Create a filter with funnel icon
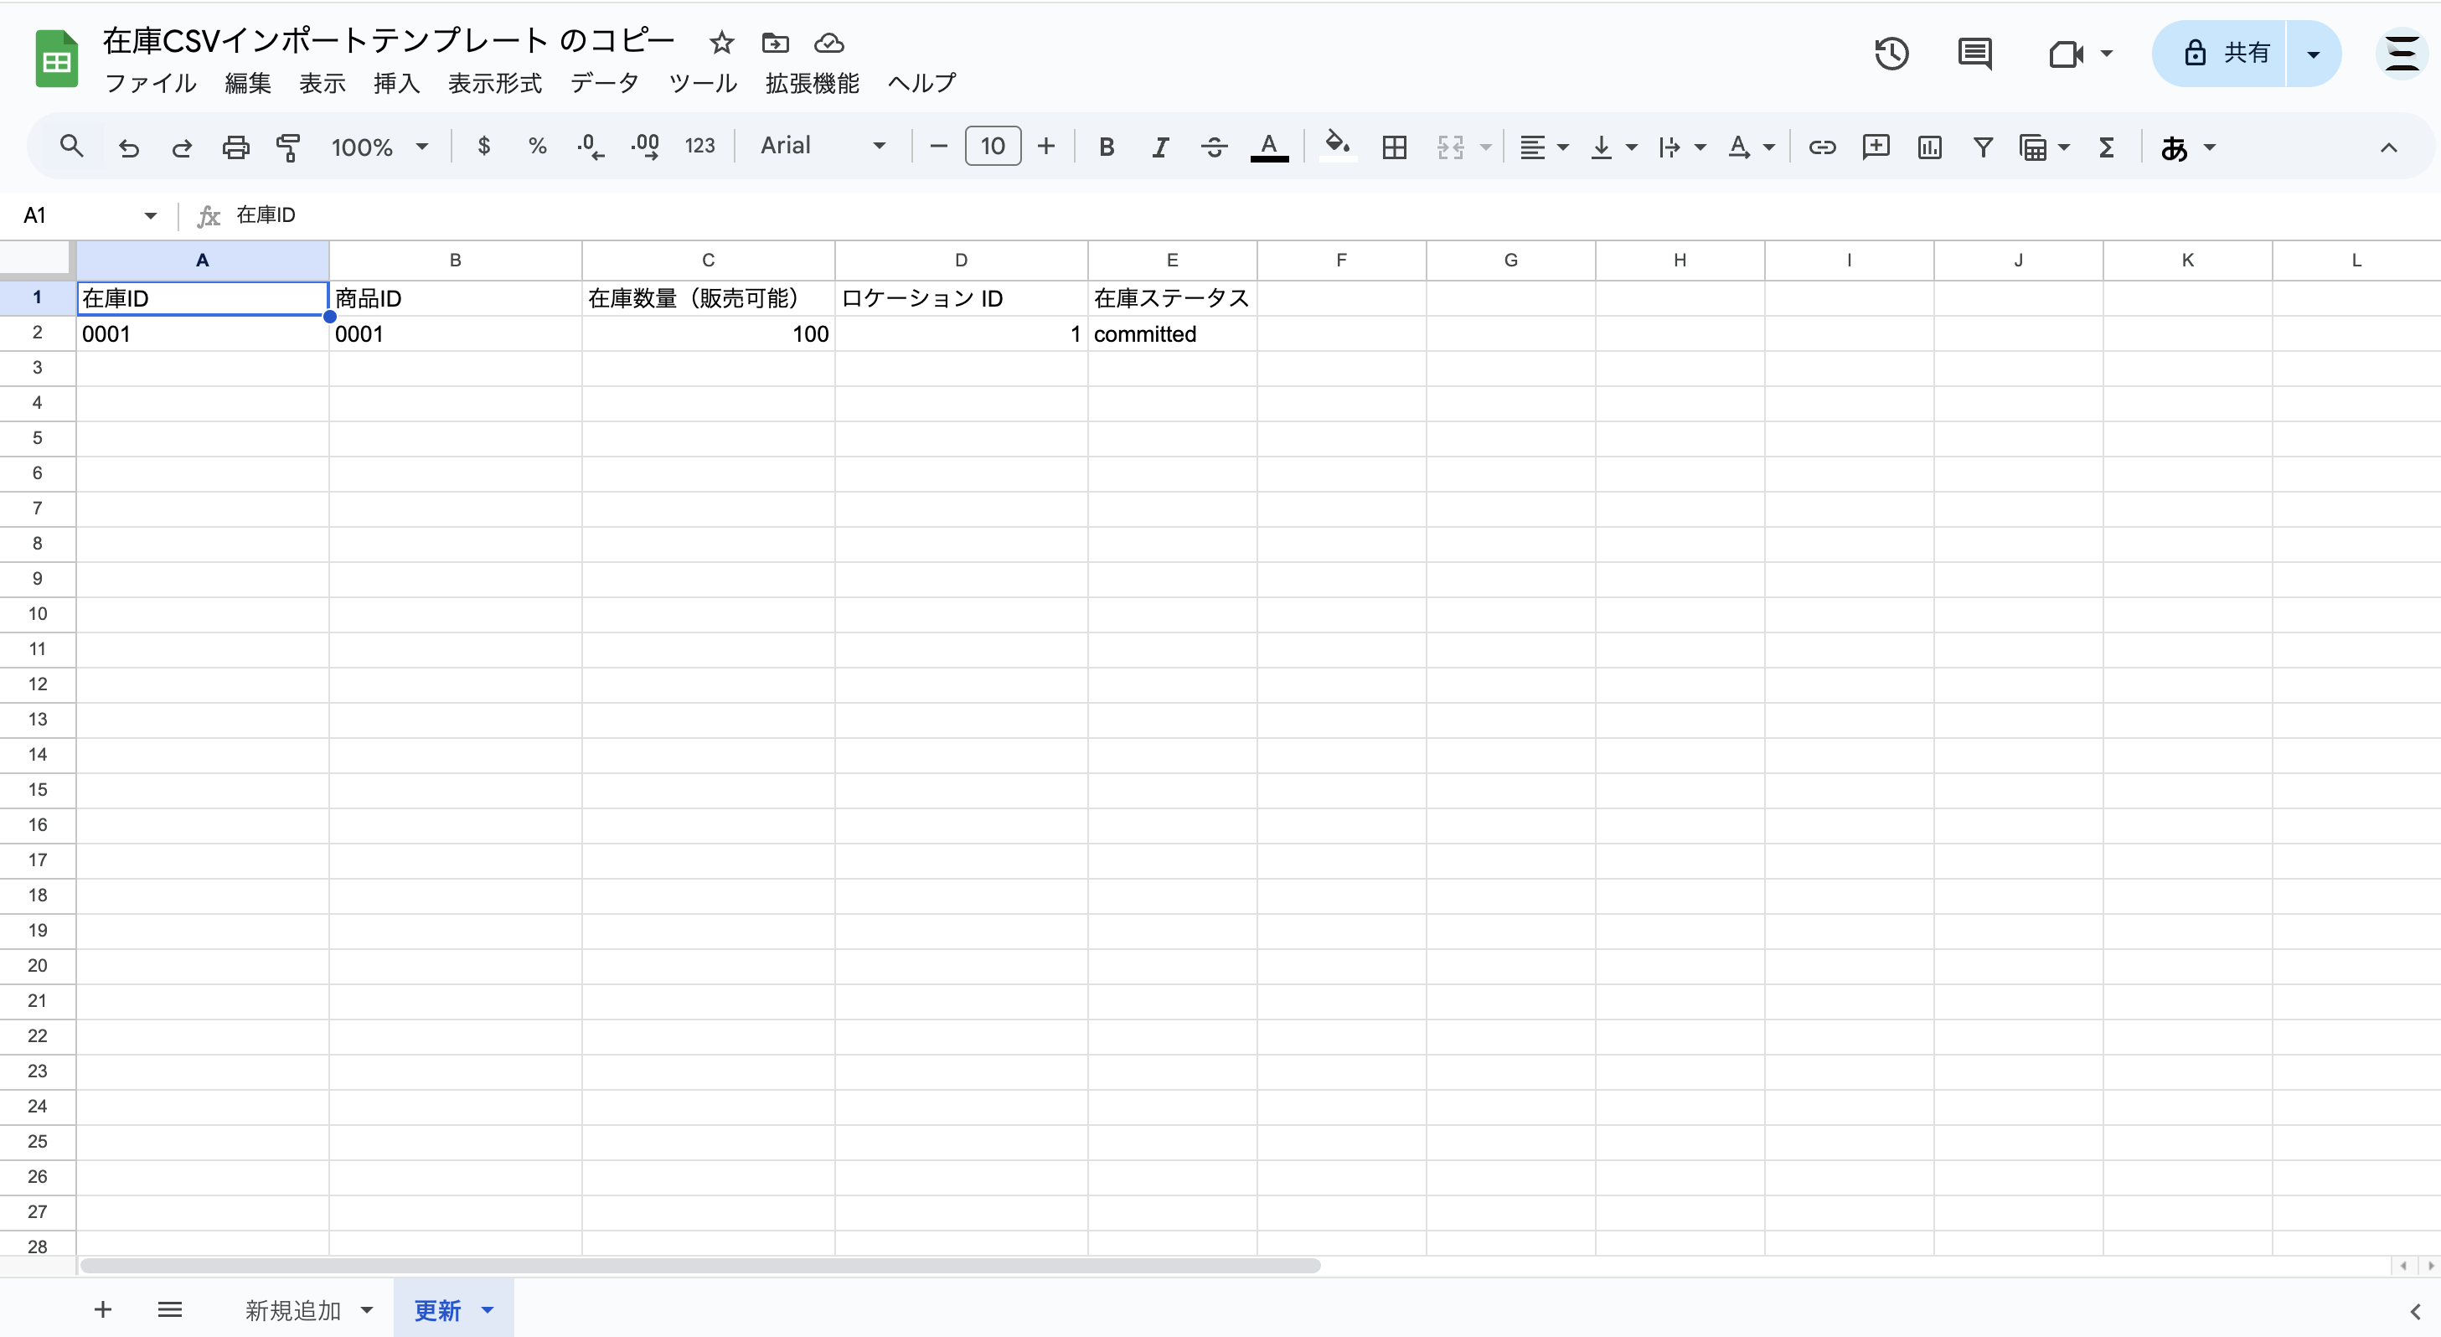The image size is (2441, 1337). pyautogui.click(x=1982, y=147)
